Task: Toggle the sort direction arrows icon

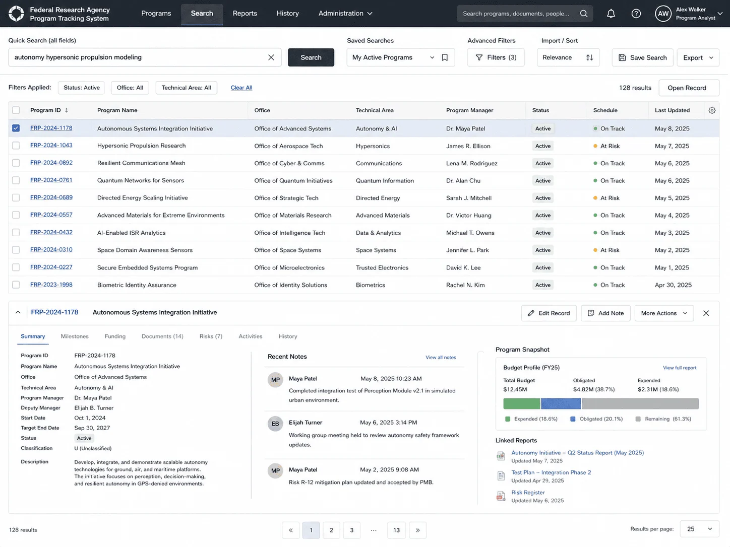Action: [x=589, y=57]
